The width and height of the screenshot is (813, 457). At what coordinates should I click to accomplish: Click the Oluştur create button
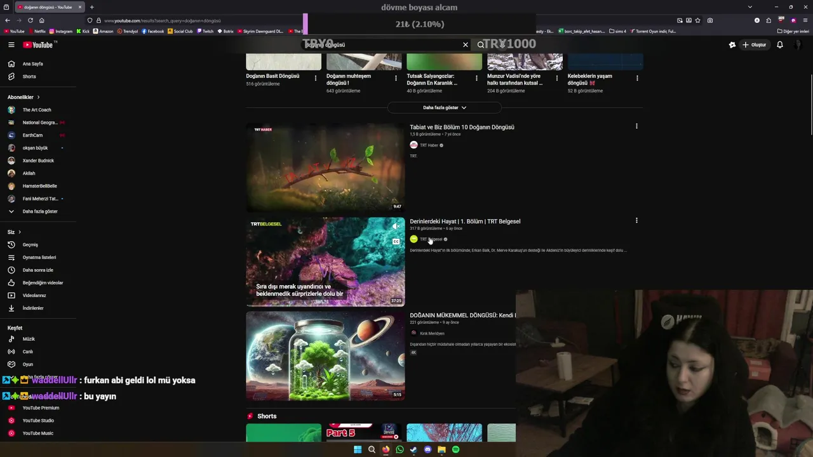point(755,45)
